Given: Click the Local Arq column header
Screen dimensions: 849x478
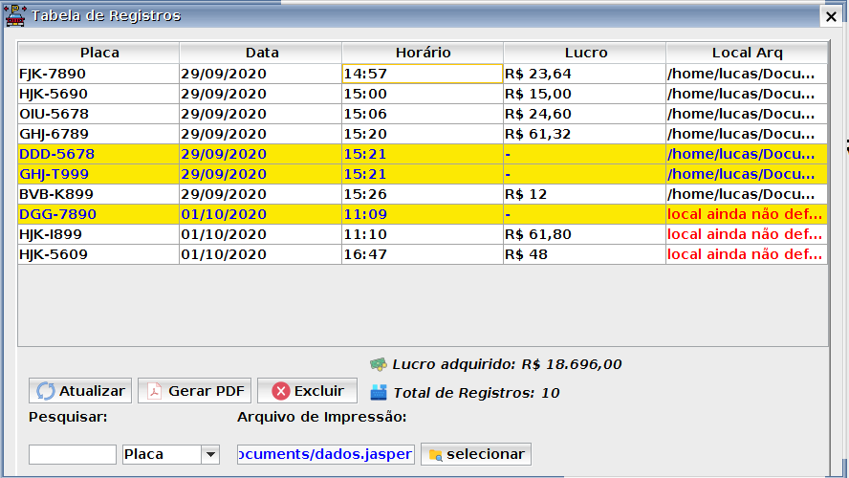Looking at the screenshot, I should pos(747,53).
